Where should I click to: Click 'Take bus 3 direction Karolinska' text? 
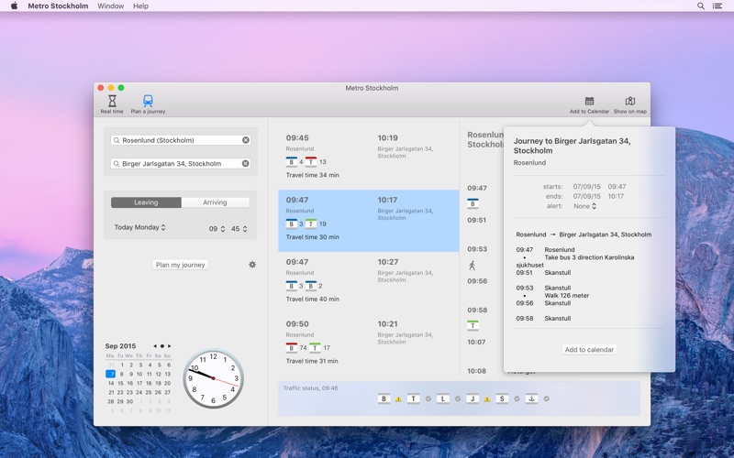pyautogui.click(x=589, y=257)
